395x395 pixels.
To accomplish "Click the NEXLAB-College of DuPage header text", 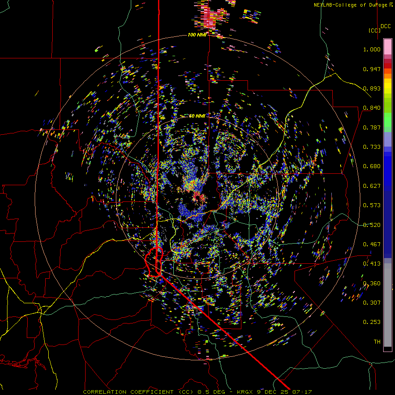I will (353, 5).
